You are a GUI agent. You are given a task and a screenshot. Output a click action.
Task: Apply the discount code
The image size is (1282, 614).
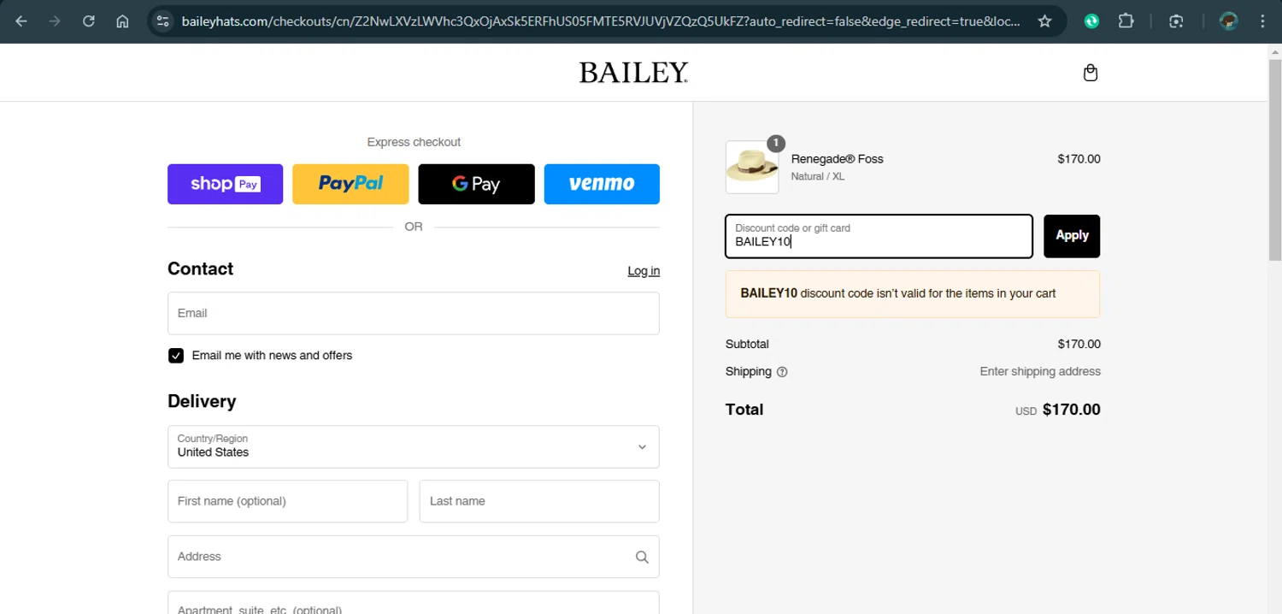[x=1072, y=236]
